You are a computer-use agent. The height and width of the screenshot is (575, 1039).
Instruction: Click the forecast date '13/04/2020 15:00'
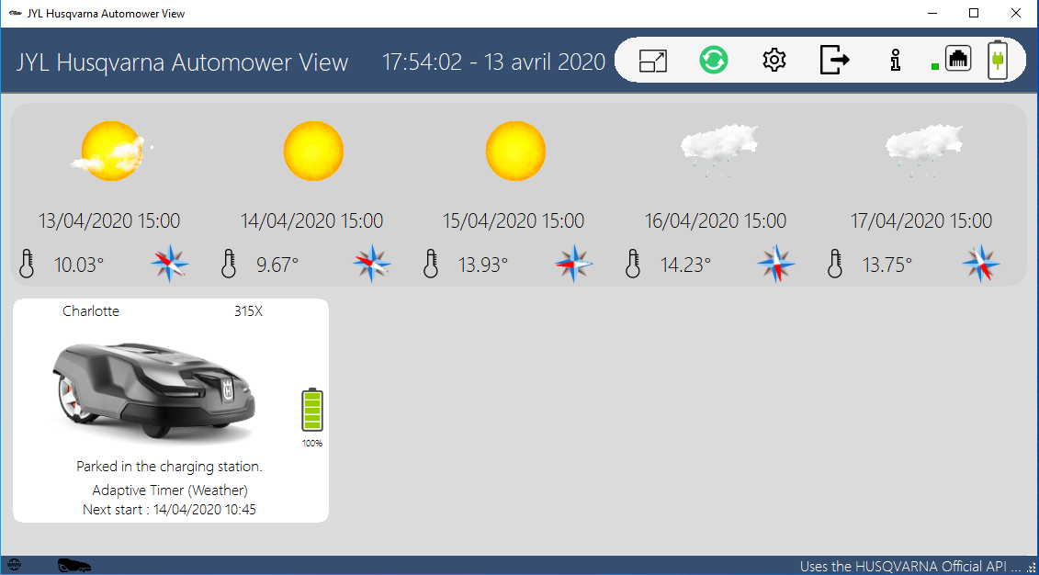[x=109, y=220]
